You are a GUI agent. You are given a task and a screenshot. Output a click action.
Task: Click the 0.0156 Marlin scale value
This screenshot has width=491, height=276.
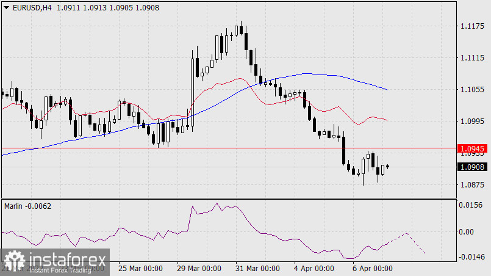point(473,205)
